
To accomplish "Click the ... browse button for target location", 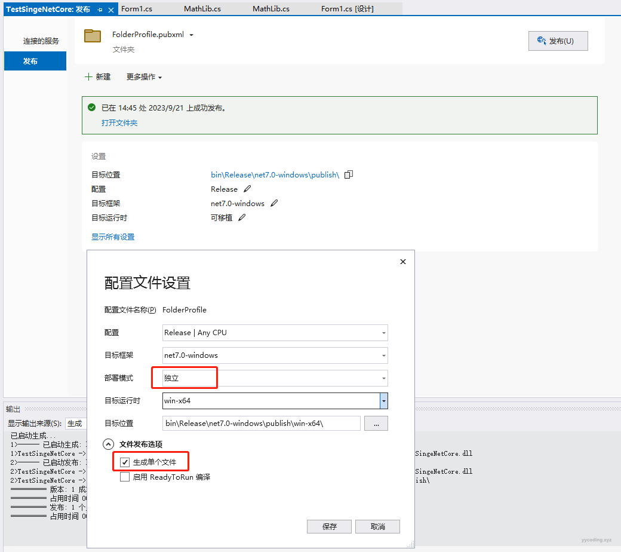I will coord(376,423).
